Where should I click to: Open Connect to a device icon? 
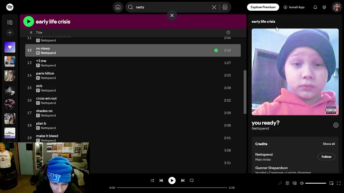pyautogui.click(x=295, y=183)
